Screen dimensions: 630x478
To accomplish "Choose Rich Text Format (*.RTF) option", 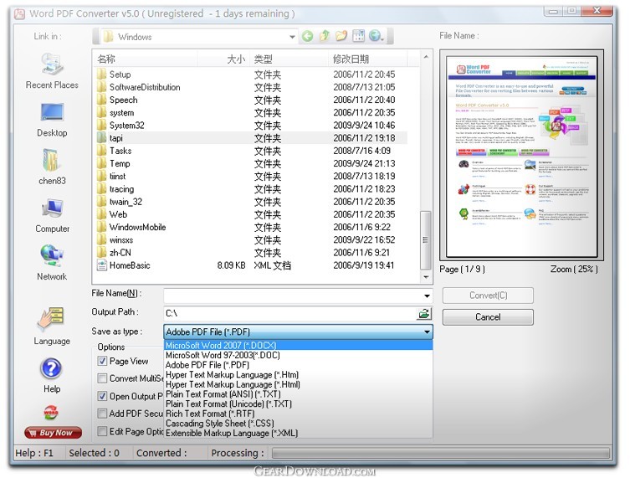I will [299, 414].
